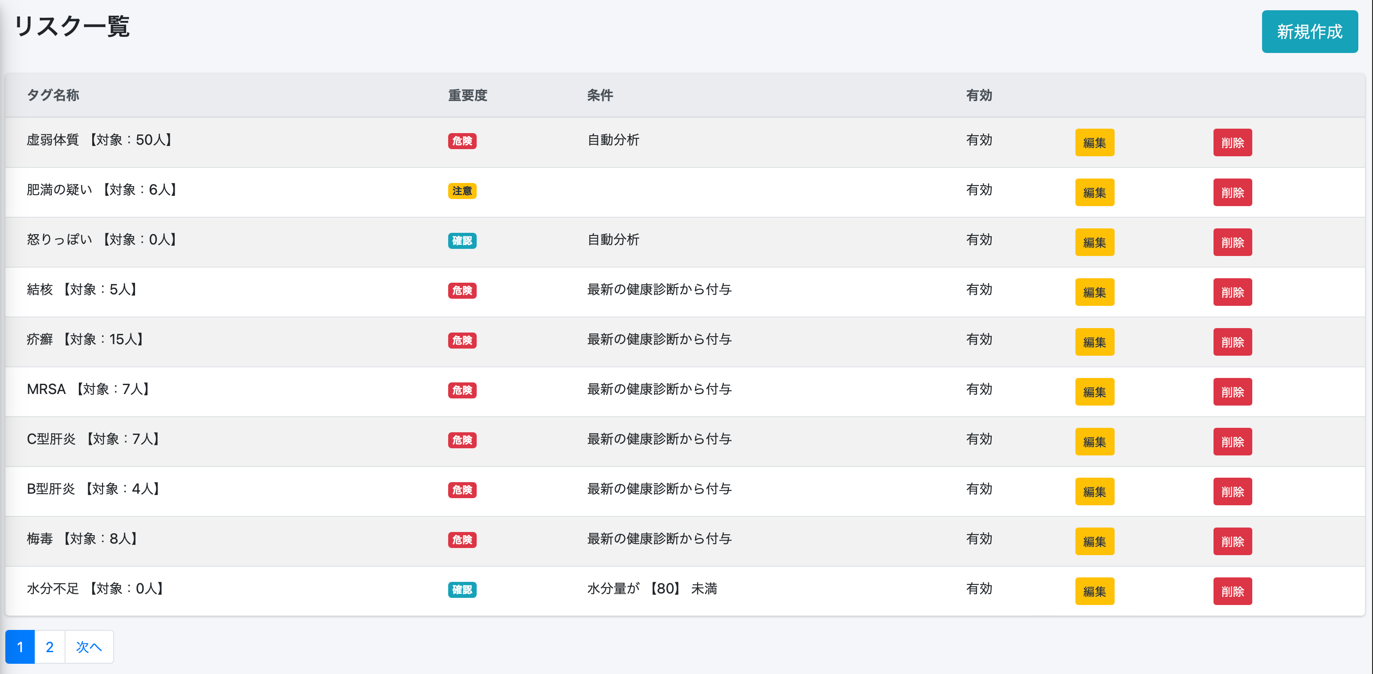
Task: Click the 新規作成 button
Action: coord(1309,32)
